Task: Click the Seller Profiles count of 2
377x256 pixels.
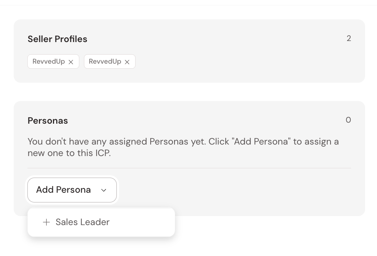Action: (x=349, y=38)
